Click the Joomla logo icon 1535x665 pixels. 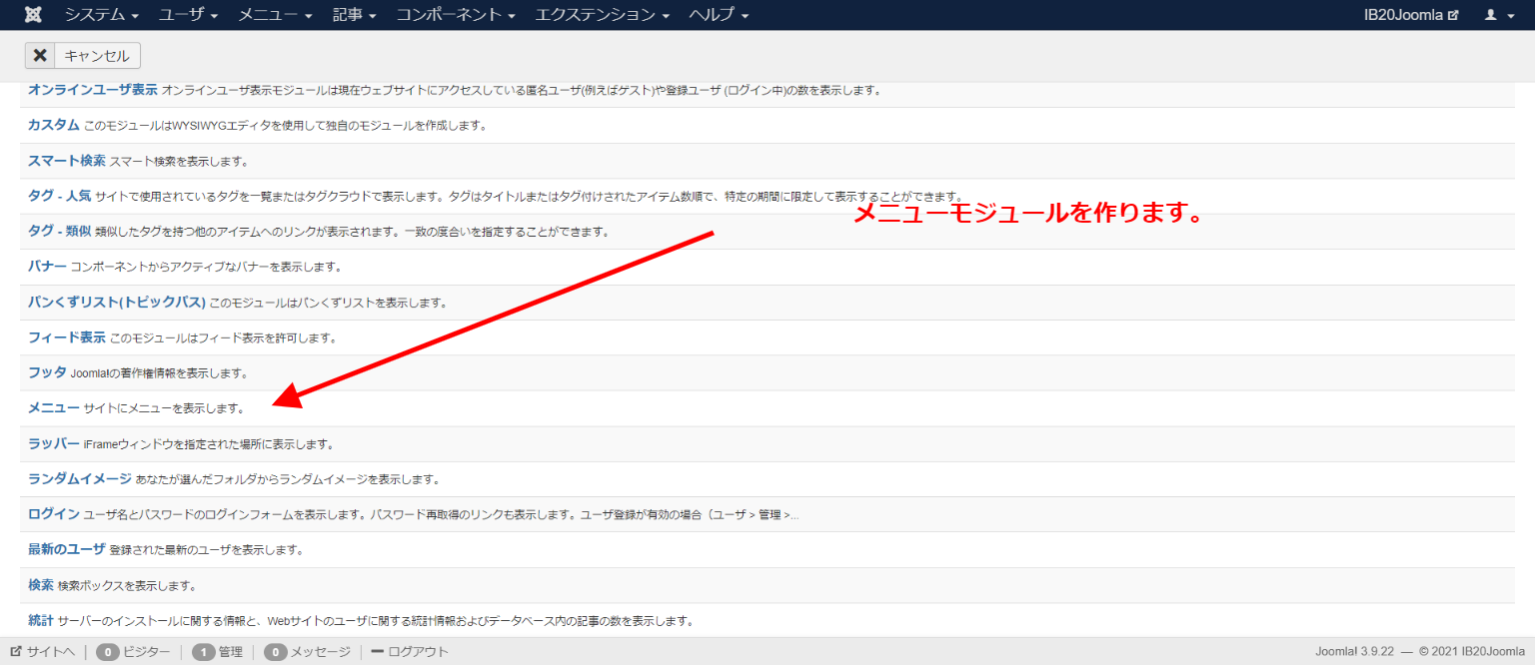pos(33,15)
